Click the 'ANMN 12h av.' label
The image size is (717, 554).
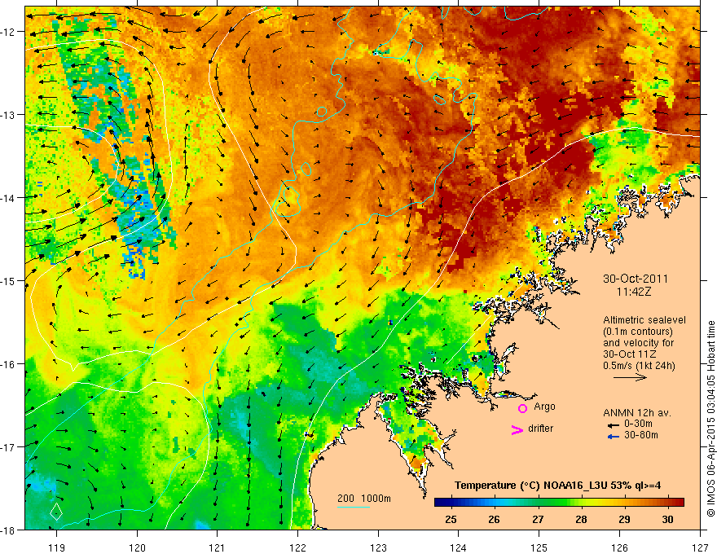(x=637, y=413)
